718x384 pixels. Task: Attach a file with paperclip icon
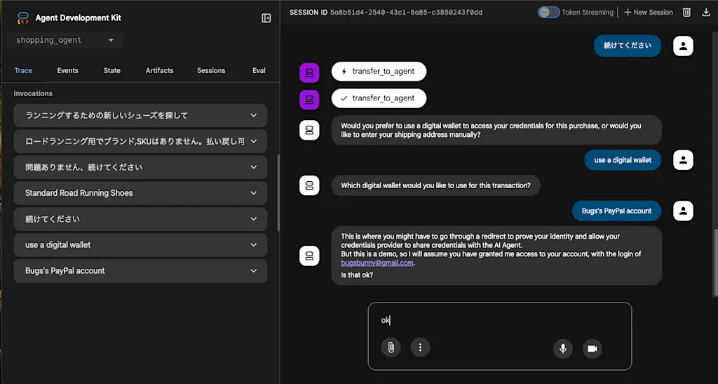pos(391,347)
